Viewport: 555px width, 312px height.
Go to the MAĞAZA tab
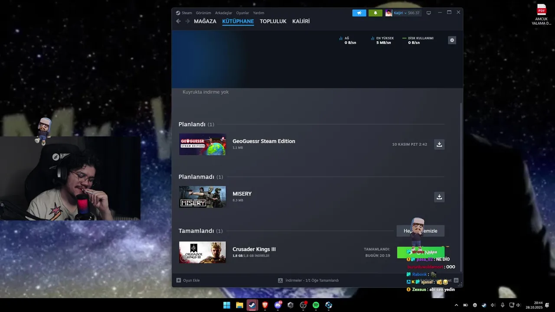pyautogui.click(x=205, y=21)
